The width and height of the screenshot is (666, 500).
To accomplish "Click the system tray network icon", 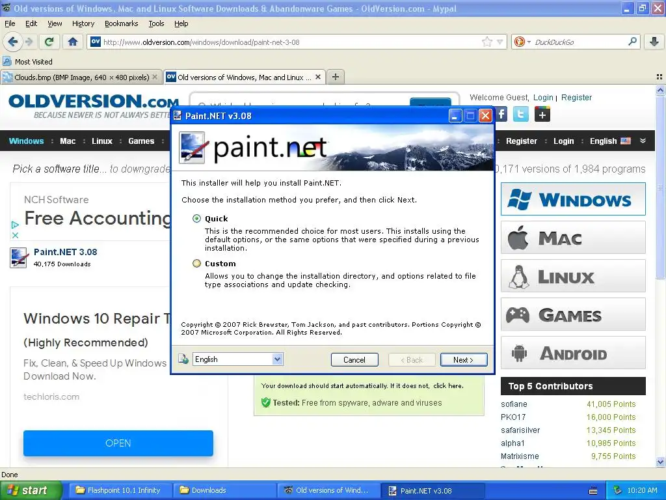I will pos(618,490).
